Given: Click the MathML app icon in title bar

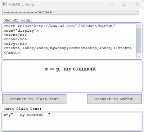Looking at the screenshot, I should point(5,4).
